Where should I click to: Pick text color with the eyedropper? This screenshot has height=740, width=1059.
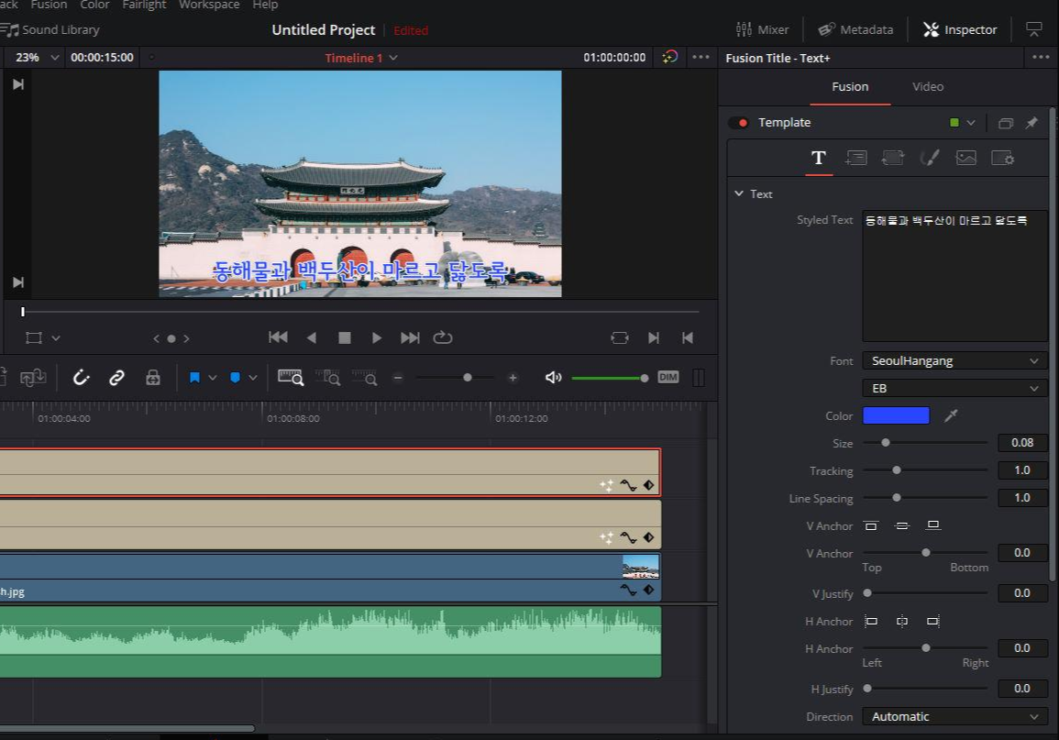click(x=951, y=416)
